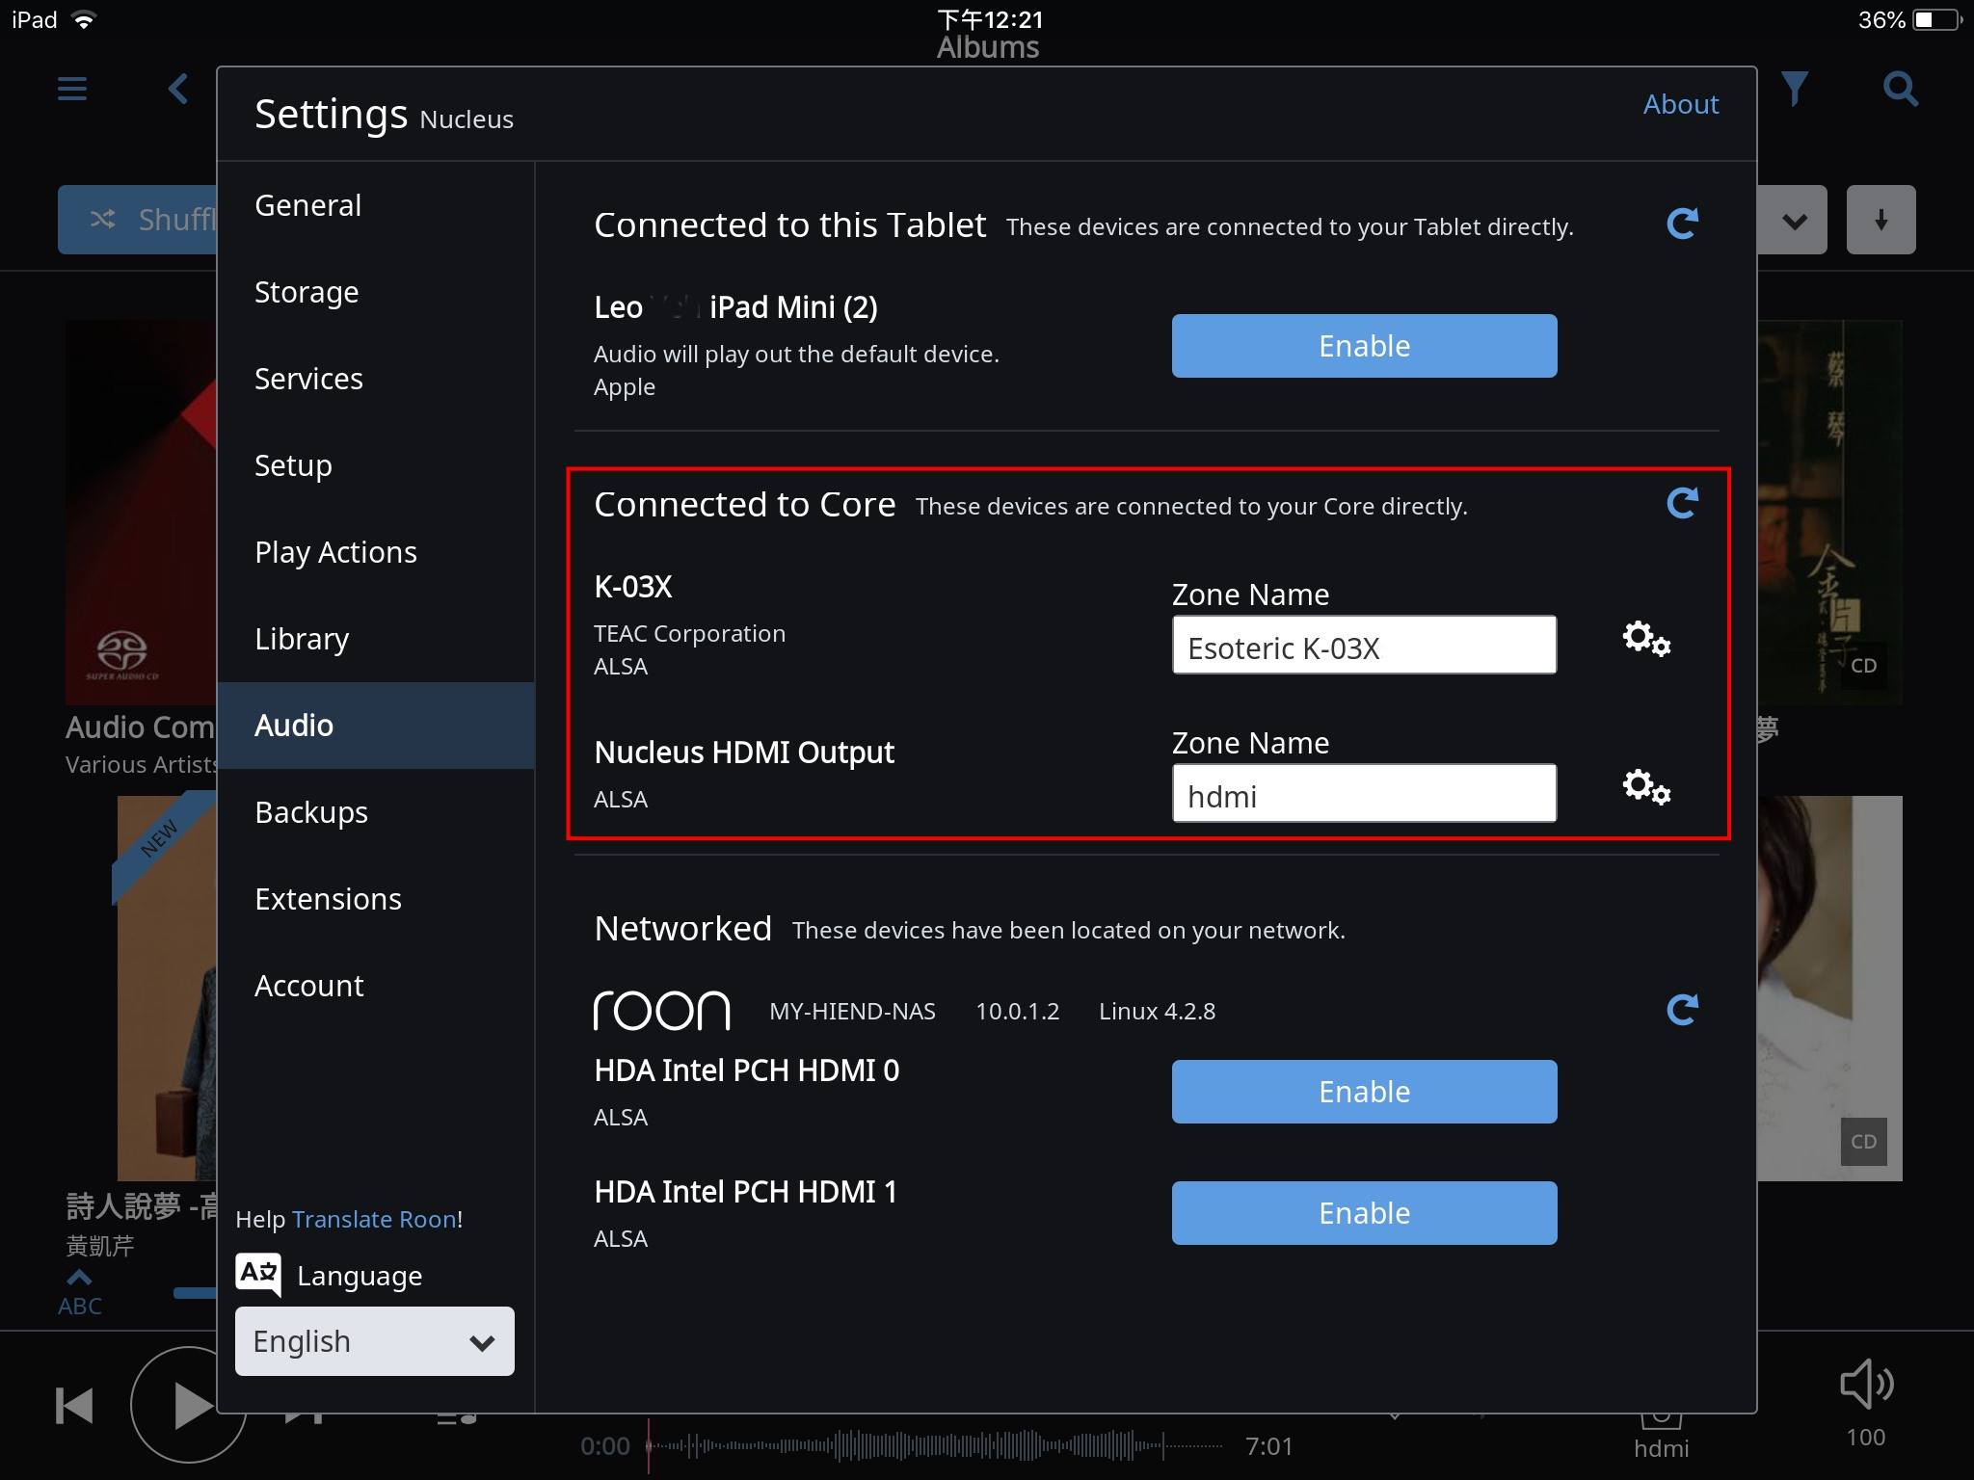Click the MY-HIEND-NAS device name
This screenshot has width=1974, height=1480.
tap(852, 1011)
